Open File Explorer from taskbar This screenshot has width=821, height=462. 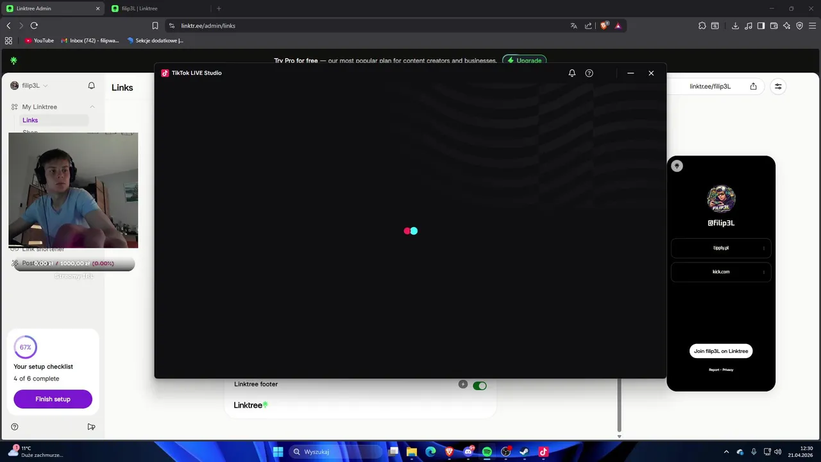(412, 452)
